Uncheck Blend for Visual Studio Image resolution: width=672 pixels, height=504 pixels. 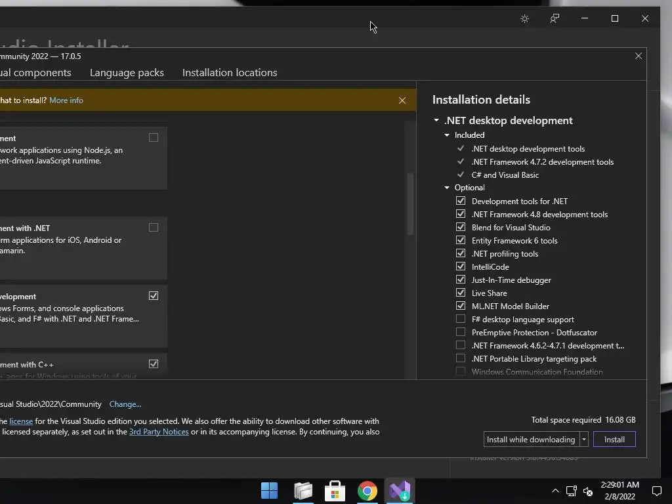point(461,226)
